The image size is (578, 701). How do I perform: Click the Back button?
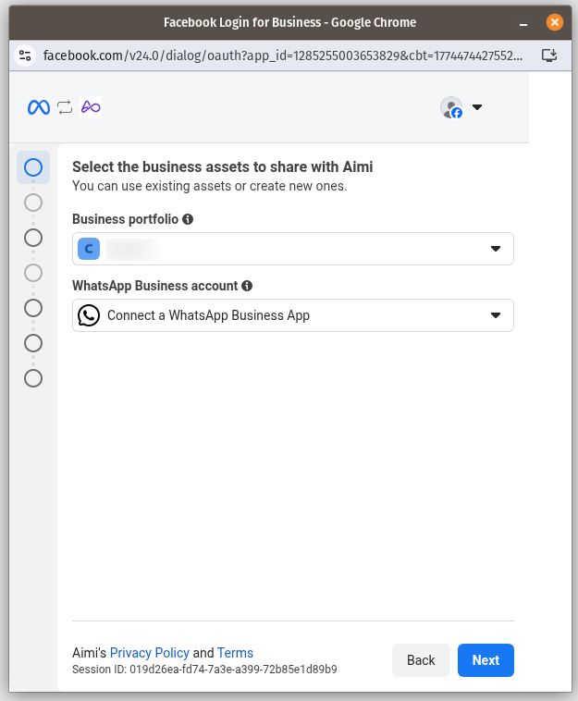coord(421,660)
